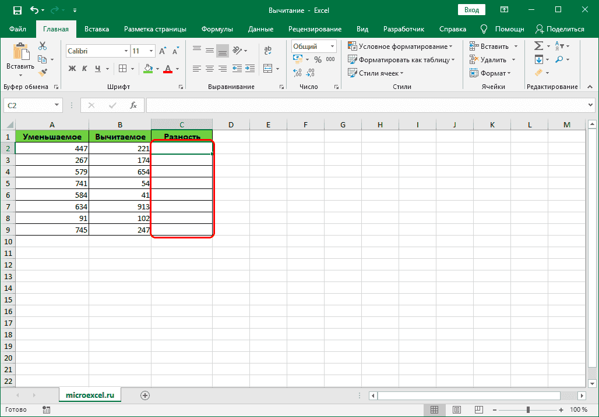
Task: Click the Wrap text (ab) icon
Action: click(x=267, y=51)
